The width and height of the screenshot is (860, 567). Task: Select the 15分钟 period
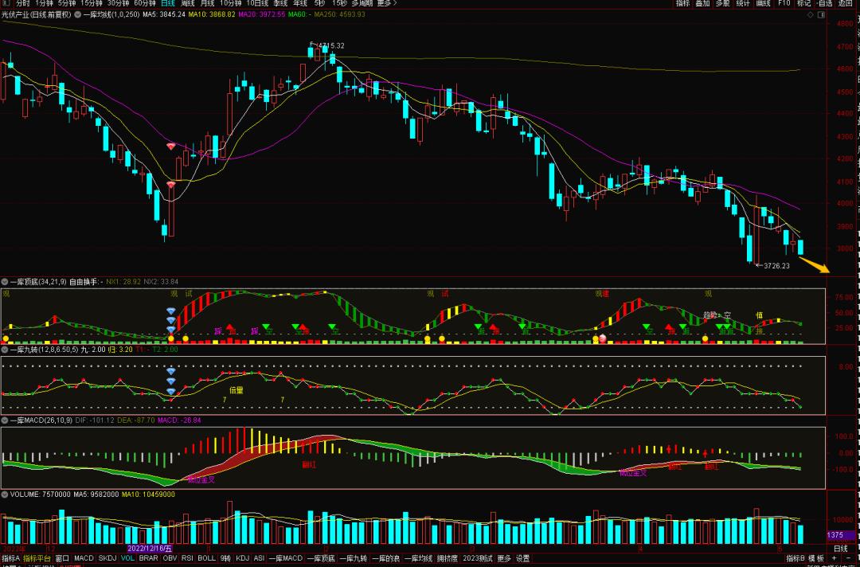[x=92, y=3]
